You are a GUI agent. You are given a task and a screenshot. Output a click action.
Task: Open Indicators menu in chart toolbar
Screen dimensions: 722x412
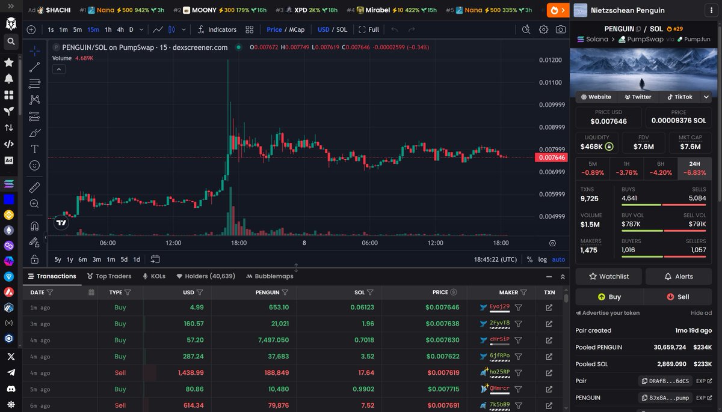coord(217,29)
